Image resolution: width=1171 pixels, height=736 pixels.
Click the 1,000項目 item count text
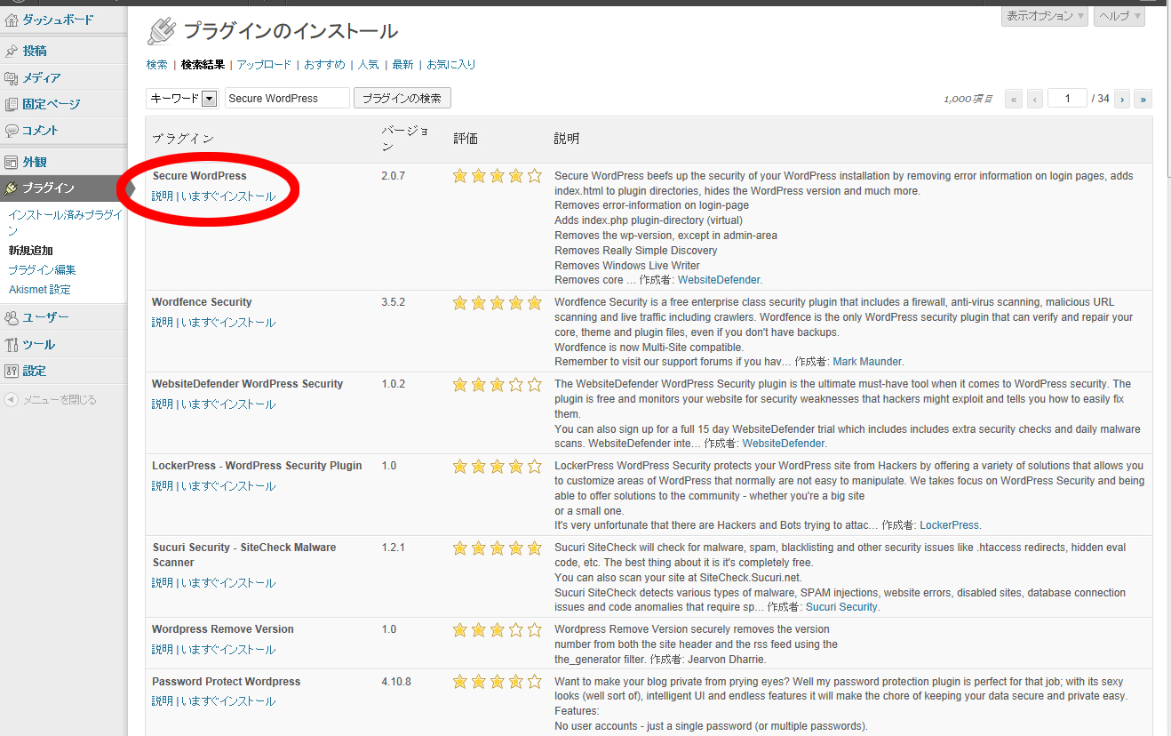(x=968, y=99)
